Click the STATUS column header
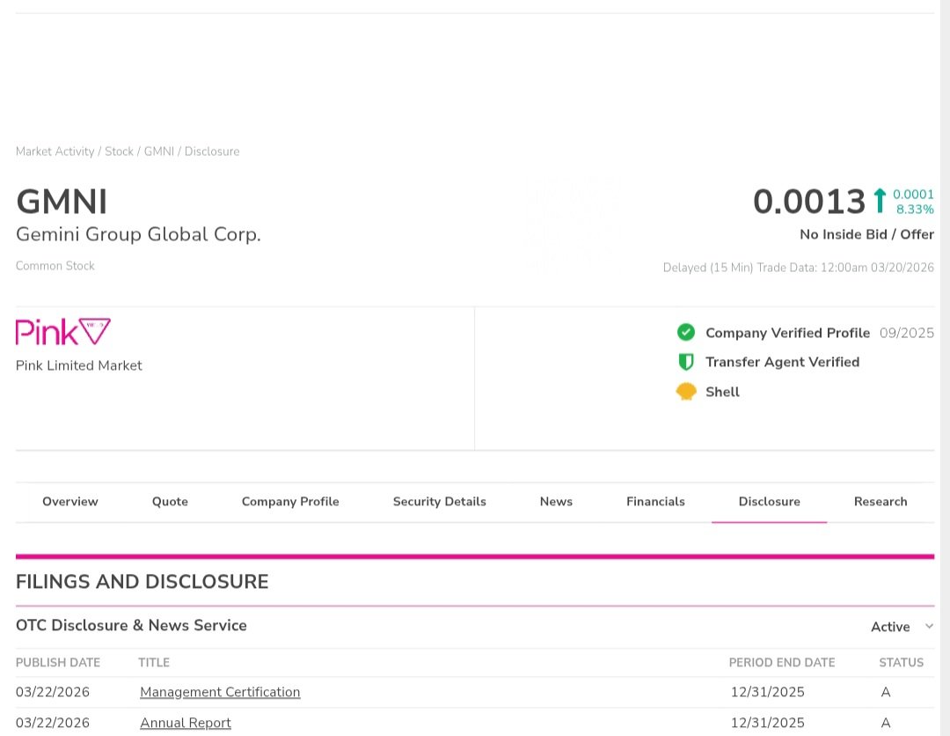This screenshot has height=736, width=950. [x=902, y=663]
